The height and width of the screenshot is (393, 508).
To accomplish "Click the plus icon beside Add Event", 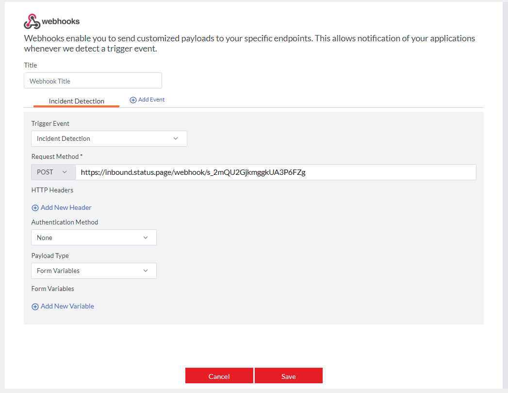I will coord(133,100).
